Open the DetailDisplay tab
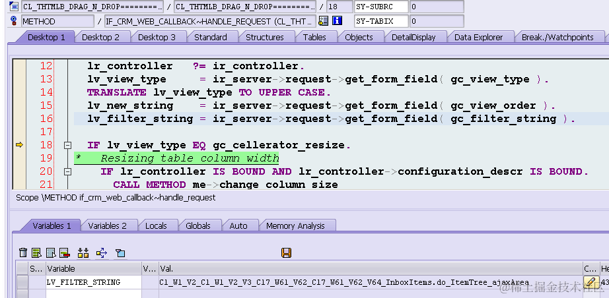Viewport: 609px width, 298px height. [x=413, y=37]
